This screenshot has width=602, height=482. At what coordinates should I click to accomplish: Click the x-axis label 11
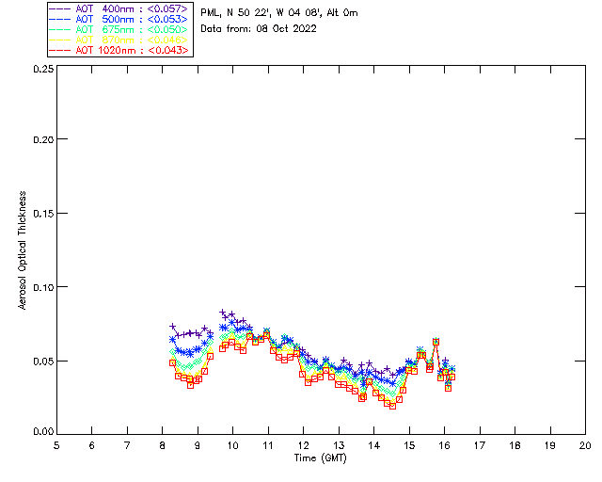pos(268,445)
